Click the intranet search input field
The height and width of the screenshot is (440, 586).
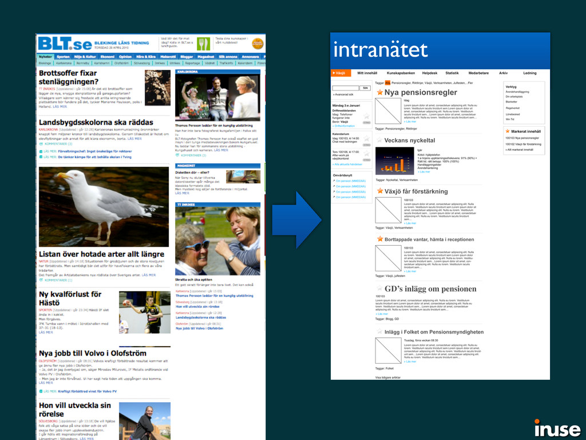point(346,88)
